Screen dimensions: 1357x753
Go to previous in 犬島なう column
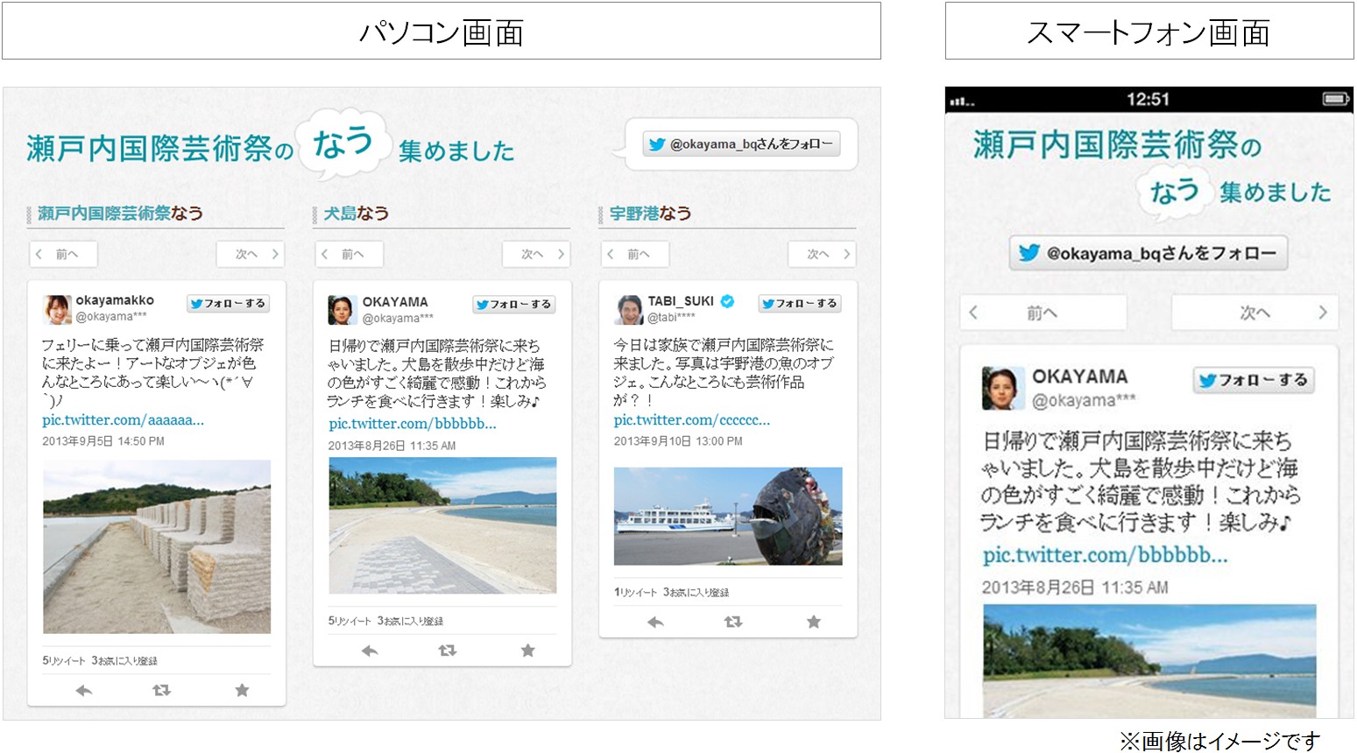click(x=349, y=254)
